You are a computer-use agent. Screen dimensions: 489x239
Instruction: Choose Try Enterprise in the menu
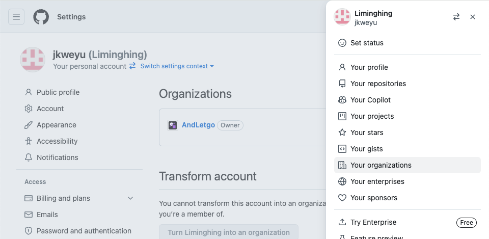point(407,222)
